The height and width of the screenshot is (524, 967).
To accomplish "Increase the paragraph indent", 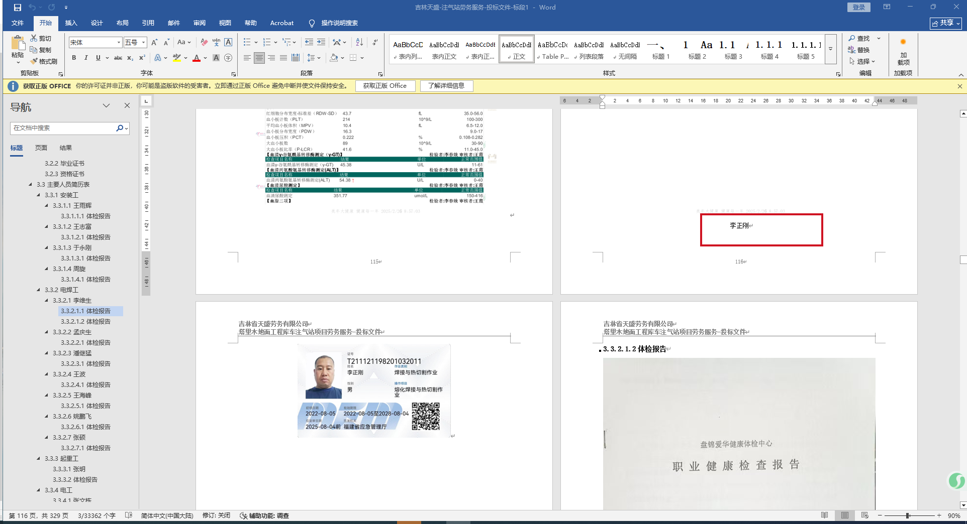I will coord(321,42).
